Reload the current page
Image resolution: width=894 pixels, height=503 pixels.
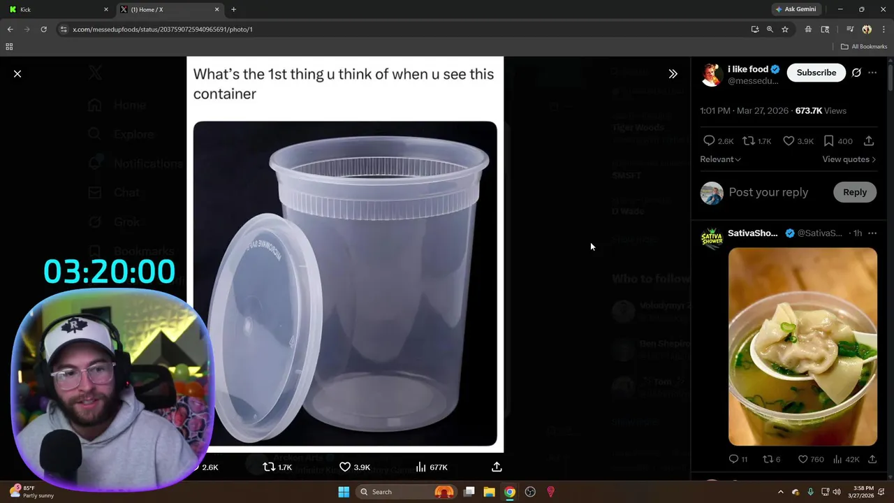[43, 29]
